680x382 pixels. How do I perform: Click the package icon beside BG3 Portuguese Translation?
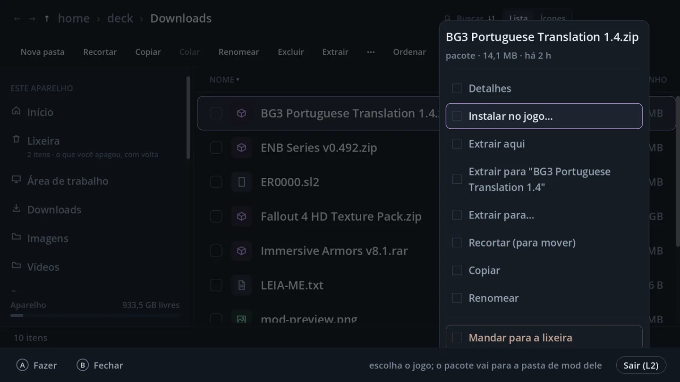[x=241, y=113]
